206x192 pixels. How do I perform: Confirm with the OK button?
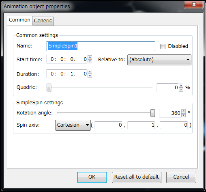point(92,177)
